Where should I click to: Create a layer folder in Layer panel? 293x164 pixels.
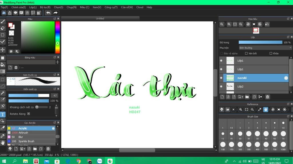(247, 97)
